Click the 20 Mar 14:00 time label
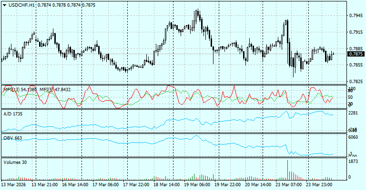 point(258,185)
